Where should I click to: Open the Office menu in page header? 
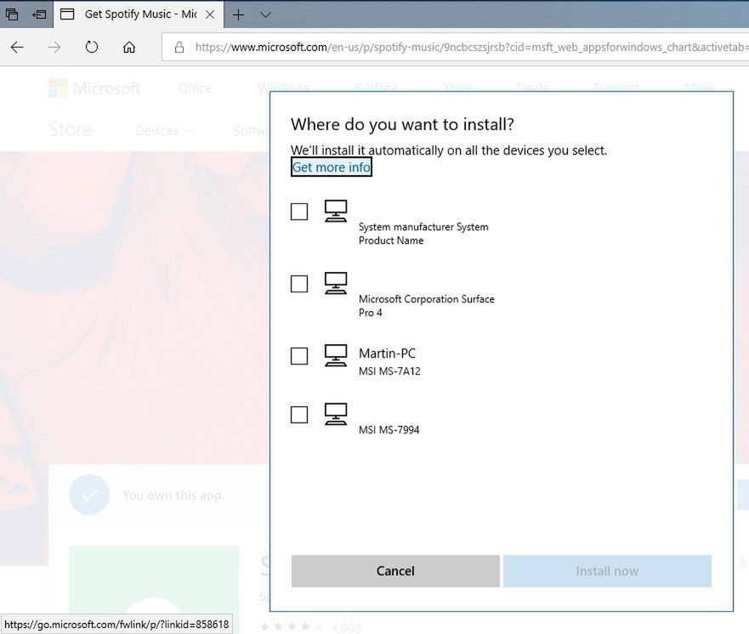195,88
